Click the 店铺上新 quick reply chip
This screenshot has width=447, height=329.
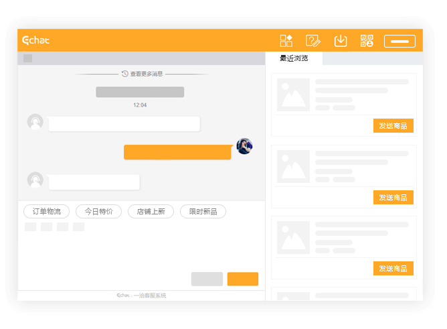click(151, 212)
